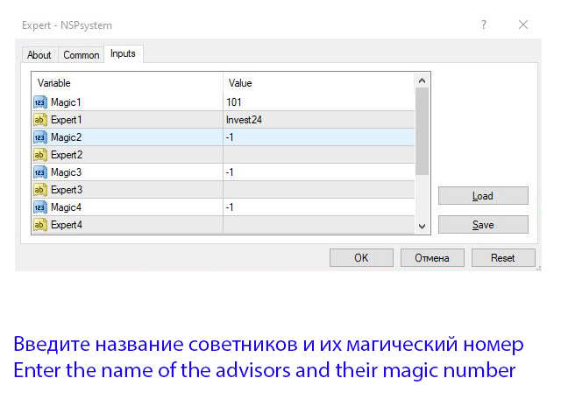Click the vertical scrollbar thumb
561x420 pixels.
pos(423,131)
